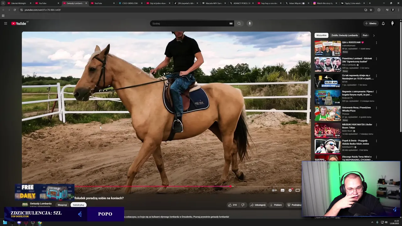
Task: Toggle the autoplay switch in player
Action: (274, 190)
